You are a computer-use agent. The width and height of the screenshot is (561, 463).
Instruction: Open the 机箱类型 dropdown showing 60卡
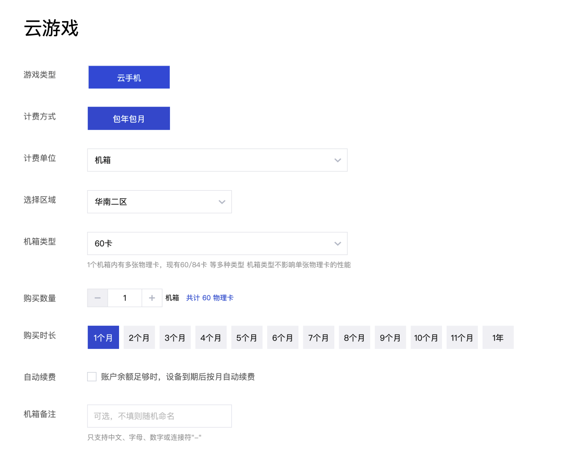[217, 244]
